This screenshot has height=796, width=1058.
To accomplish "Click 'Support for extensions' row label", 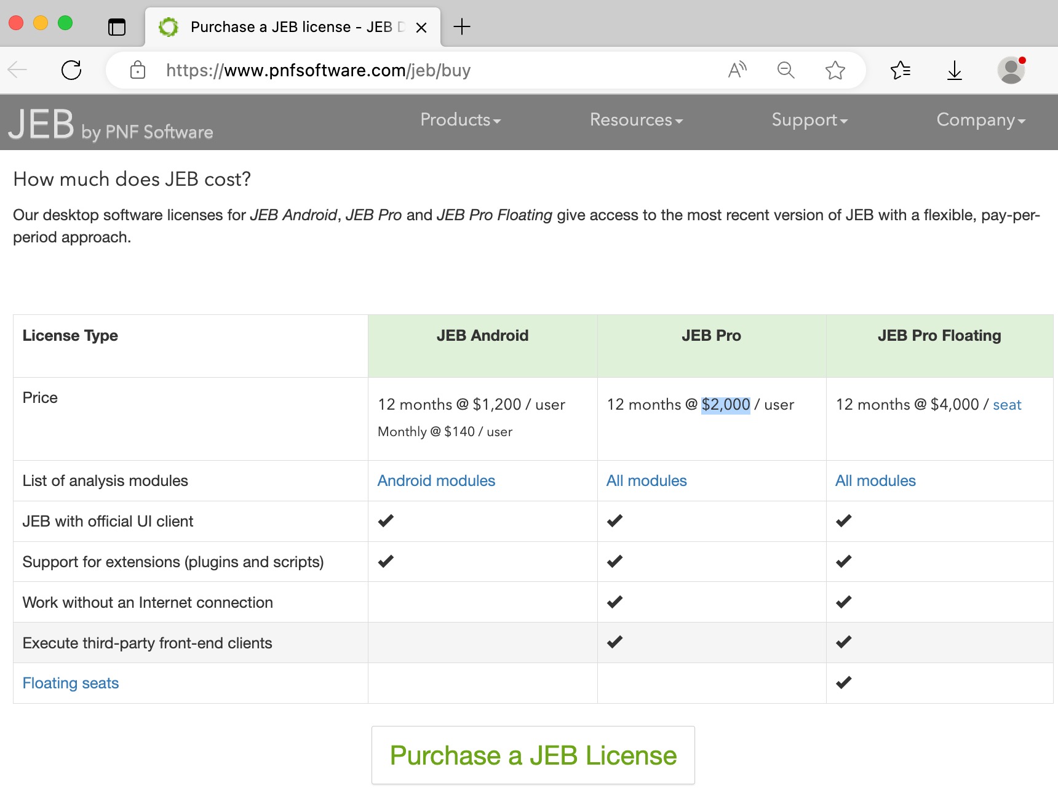I will point(173,562).
